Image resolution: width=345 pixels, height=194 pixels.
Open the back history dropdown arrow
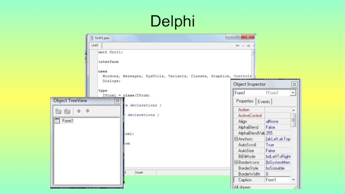(x=243, y=46)
